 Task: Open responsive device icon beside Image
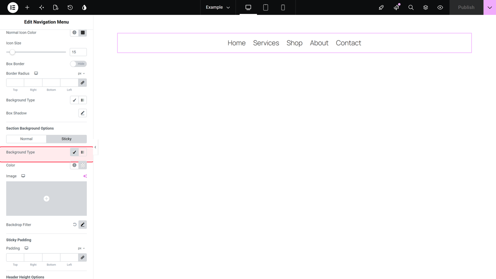23,176
